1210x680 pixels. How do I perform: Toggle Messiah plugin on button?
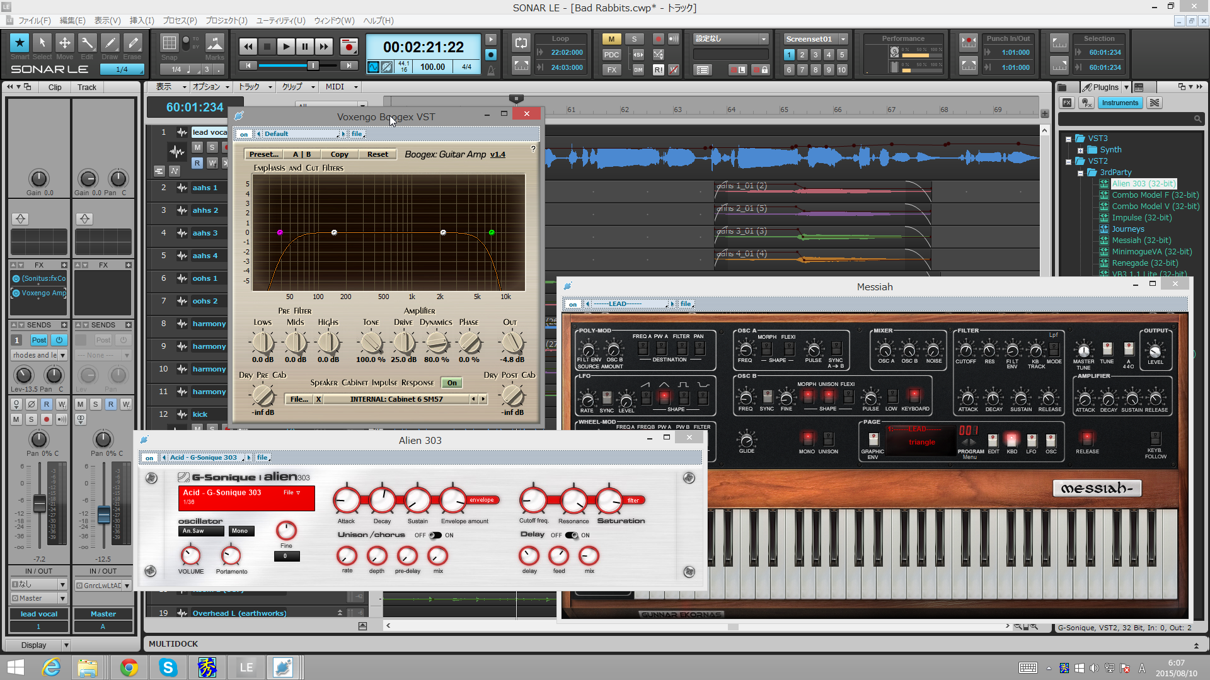pyautogui.click(x=573, y=304)
